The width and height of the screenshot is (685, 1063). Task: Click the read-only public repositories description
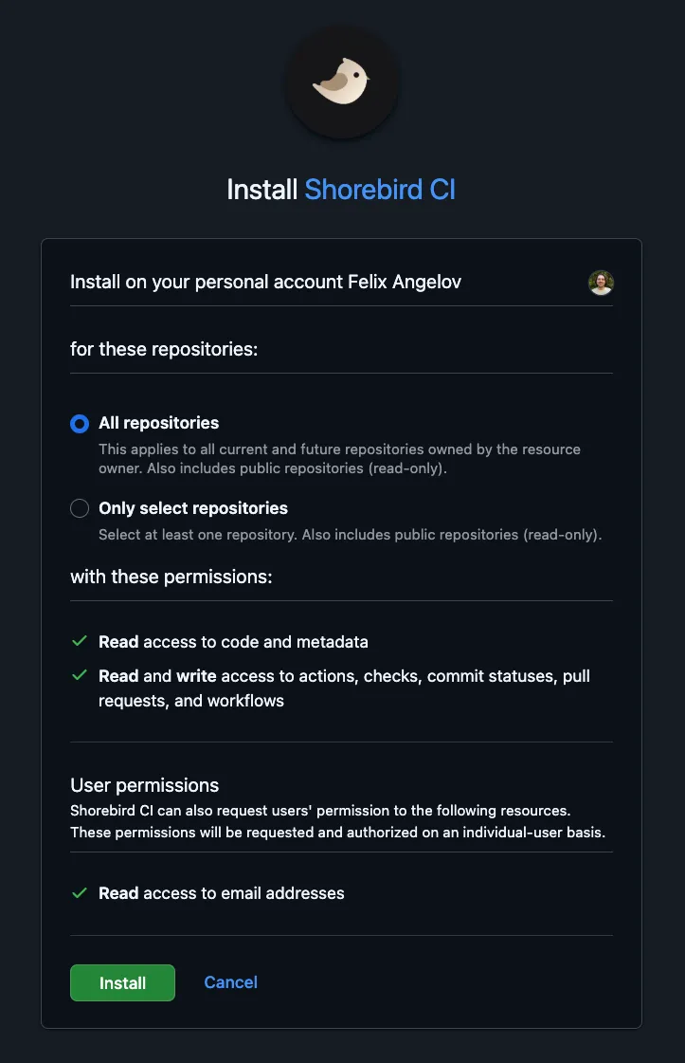click(x=339, y=459)
